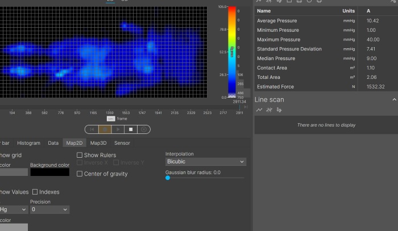Select the polyline tool in Line scan

259,110
